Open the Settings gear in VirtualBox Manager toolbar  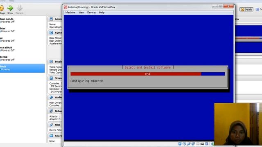pyautogui.click(x=2, y=8)
